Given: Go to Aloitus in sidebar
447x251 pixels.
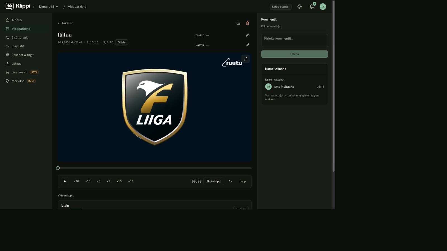Looking at the screenshot, I should click(26, 20).
